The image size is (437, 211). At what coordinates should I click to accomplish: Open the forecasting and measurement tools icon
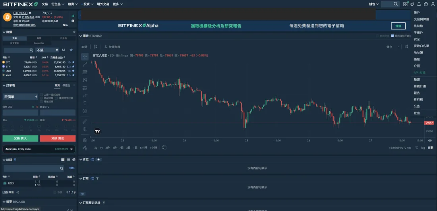85,88
